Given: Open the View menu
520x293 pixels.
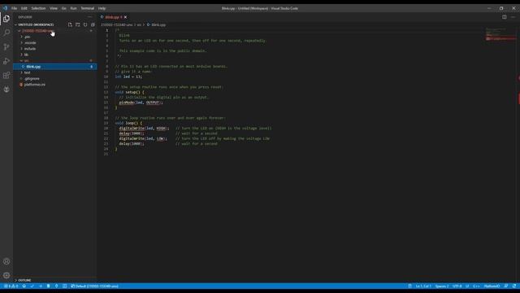Looking at the screenshot, I should point(54,8).
